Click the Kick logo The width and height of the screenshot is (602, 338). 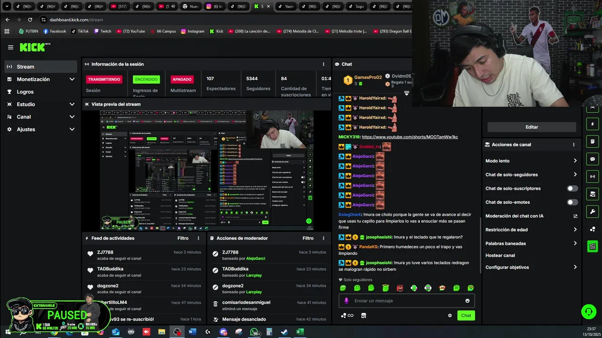(x=34, y=47)
